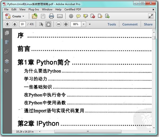Image resolution: width=159 pixels, height=137 pixels.
Task: Open the File menu
Action: 6,10
